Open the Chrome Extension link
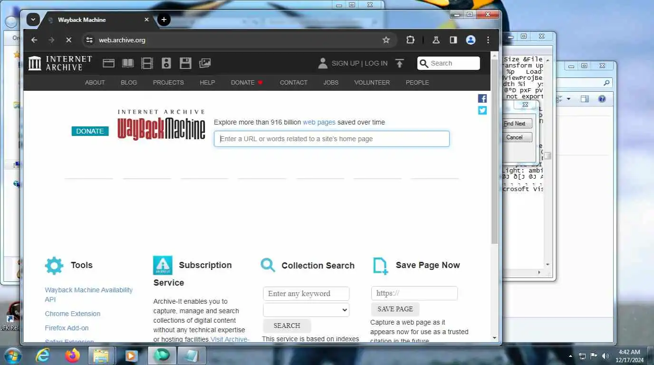This screenshot has height=365, width=654. point(73,314)
